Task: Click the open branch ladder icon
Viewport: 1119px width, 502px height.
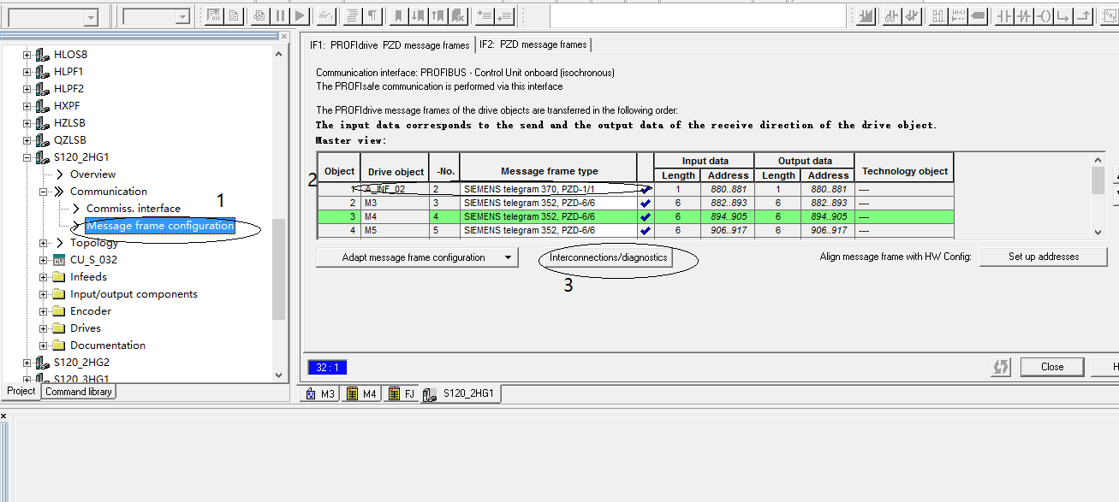Action: pyautogui.click(x=1063, y=15)
